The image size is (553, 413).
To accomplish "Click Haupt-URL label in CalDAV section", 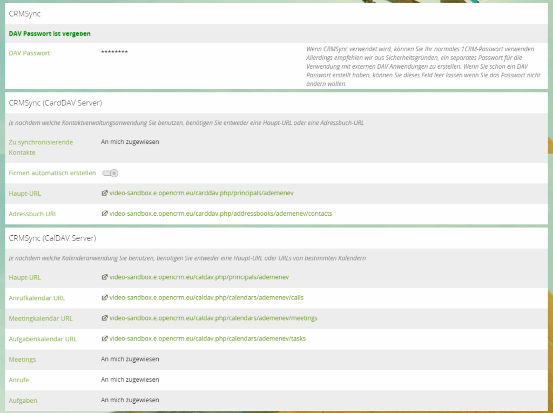I will pyautogui.click(x=25, y=277).
